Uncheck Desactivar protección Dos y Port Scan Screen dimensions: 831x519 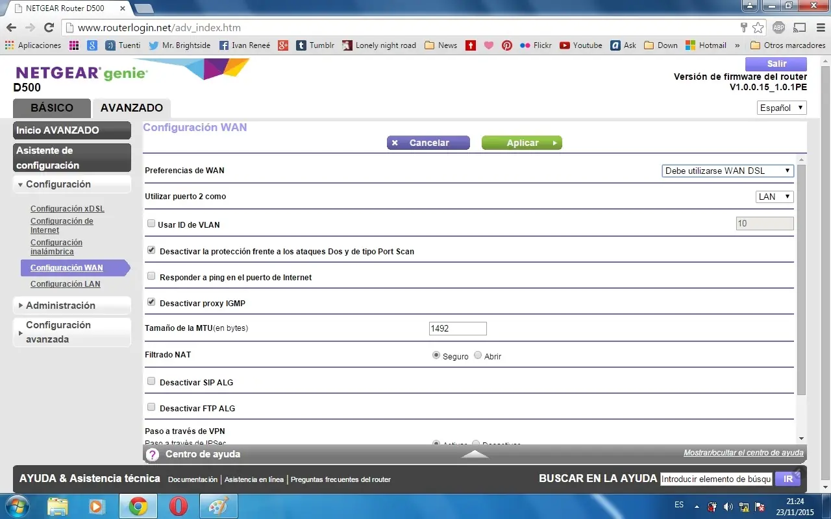coord(151,250)
